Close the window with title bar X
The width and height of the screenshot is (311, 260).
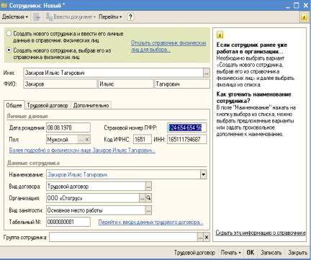click(306, 5)
